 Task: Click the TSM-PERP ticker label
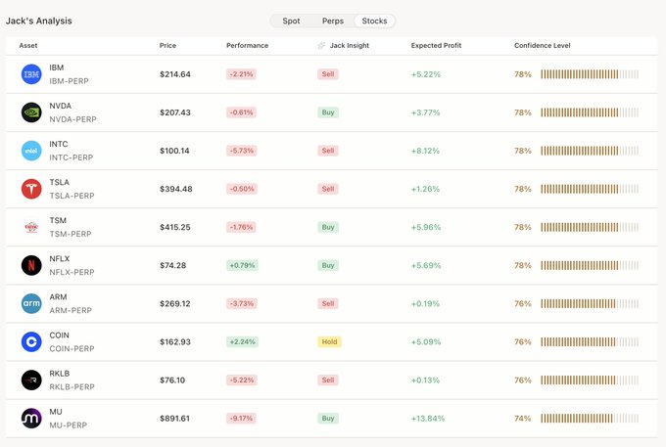71,234
